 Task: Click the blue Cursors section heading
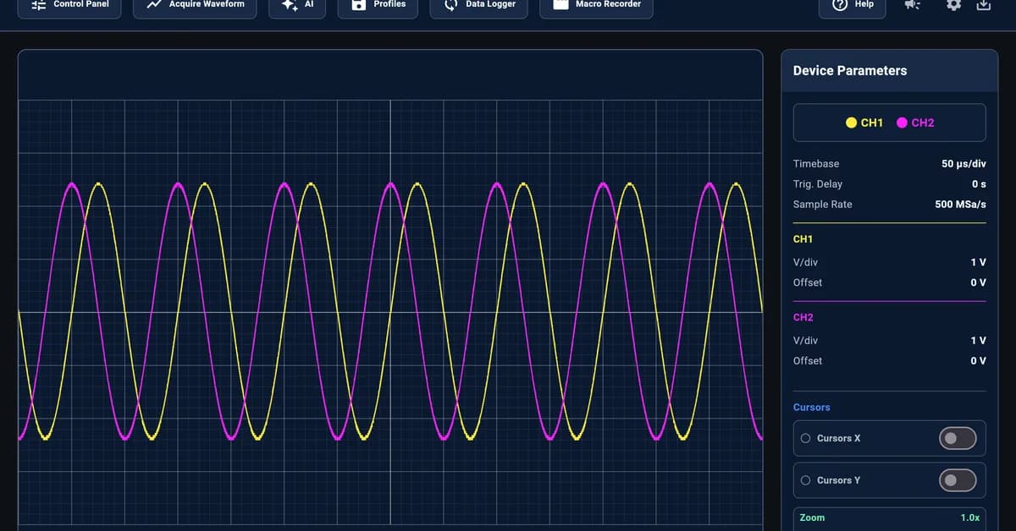(x=811, y=408)
